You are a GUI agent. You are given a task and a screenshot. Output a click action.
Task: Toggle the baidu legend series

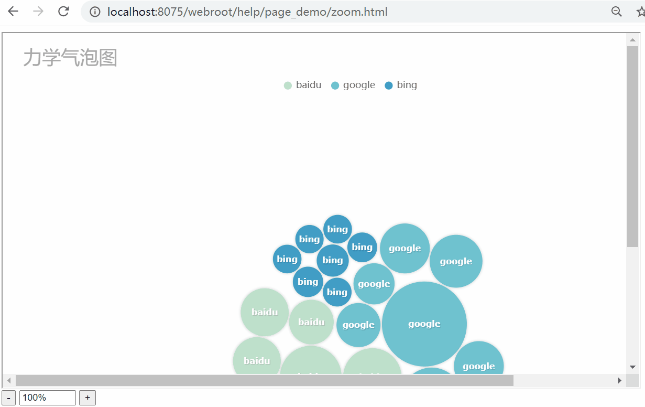click(302, 85)
